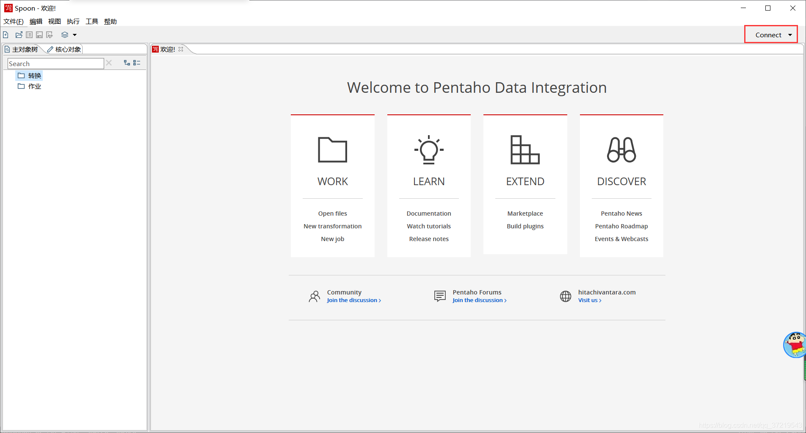Click the Open file toolbar icon

[x=19, y=35]
